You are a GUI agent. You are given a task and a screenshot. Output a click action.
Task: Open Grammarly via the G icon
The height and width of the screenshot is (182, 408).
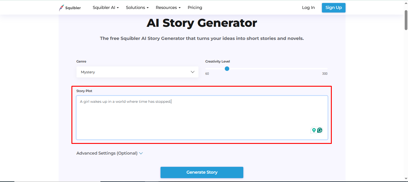(319, 130)
